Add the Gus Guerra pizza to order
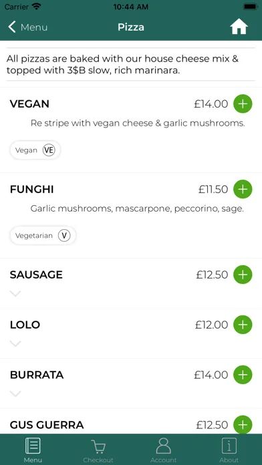Screen dimensions: 262x465 point(243,425)
